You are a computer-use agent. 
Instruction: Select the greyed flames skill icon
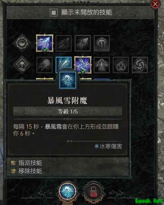click(121, 65)
